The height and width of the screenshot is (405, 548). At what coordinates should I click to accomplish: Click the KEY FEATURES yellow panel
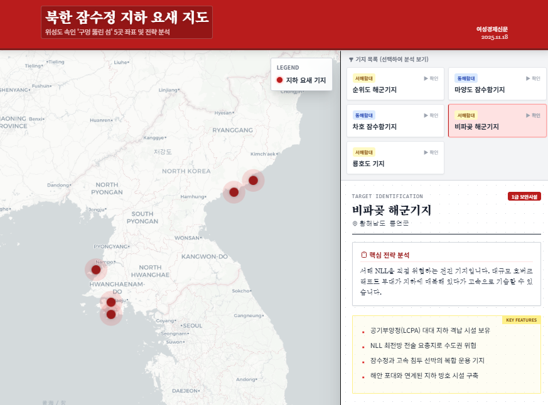[x=522, y=318]
